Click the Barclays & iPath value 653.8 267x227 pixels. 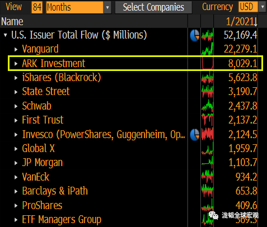click(x=246, y=191)
